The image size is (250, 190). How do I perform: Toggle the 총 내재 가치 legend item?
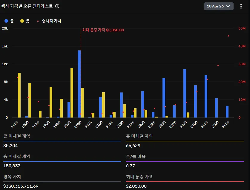pos(50,21)
